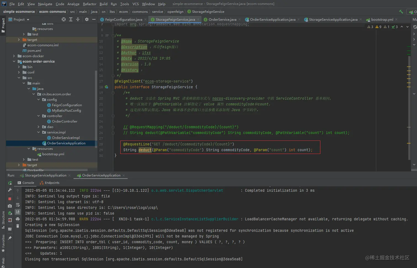Fold the Javadoc comment at line 9
Viewport: 417px width, 268px height.
point(113,35)
